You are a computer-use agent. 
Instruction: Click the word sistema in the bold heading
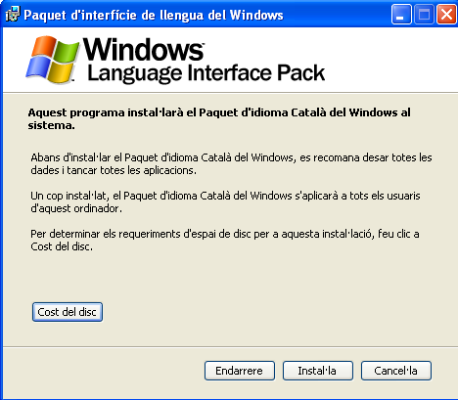coord(51,125)
